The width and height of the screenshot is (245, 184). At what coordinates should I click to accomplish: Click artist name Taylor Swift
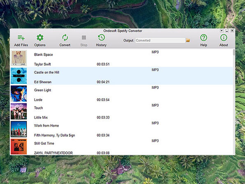pos(42,64)
